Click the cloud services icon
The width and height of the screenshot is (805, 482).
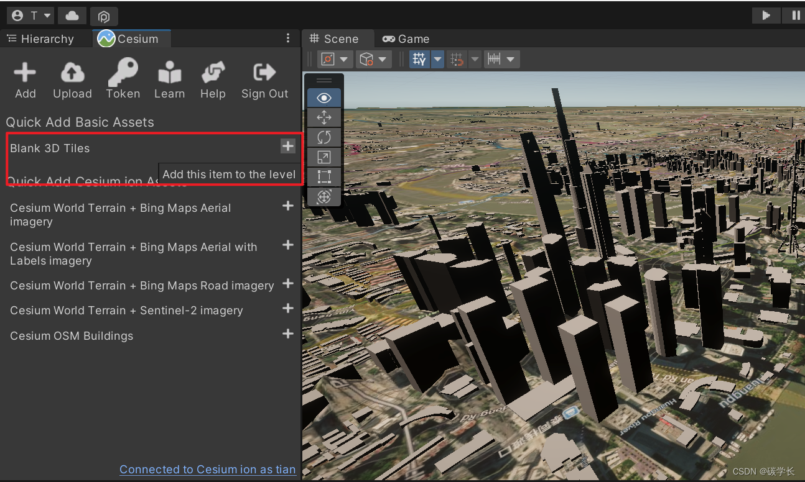72,16
